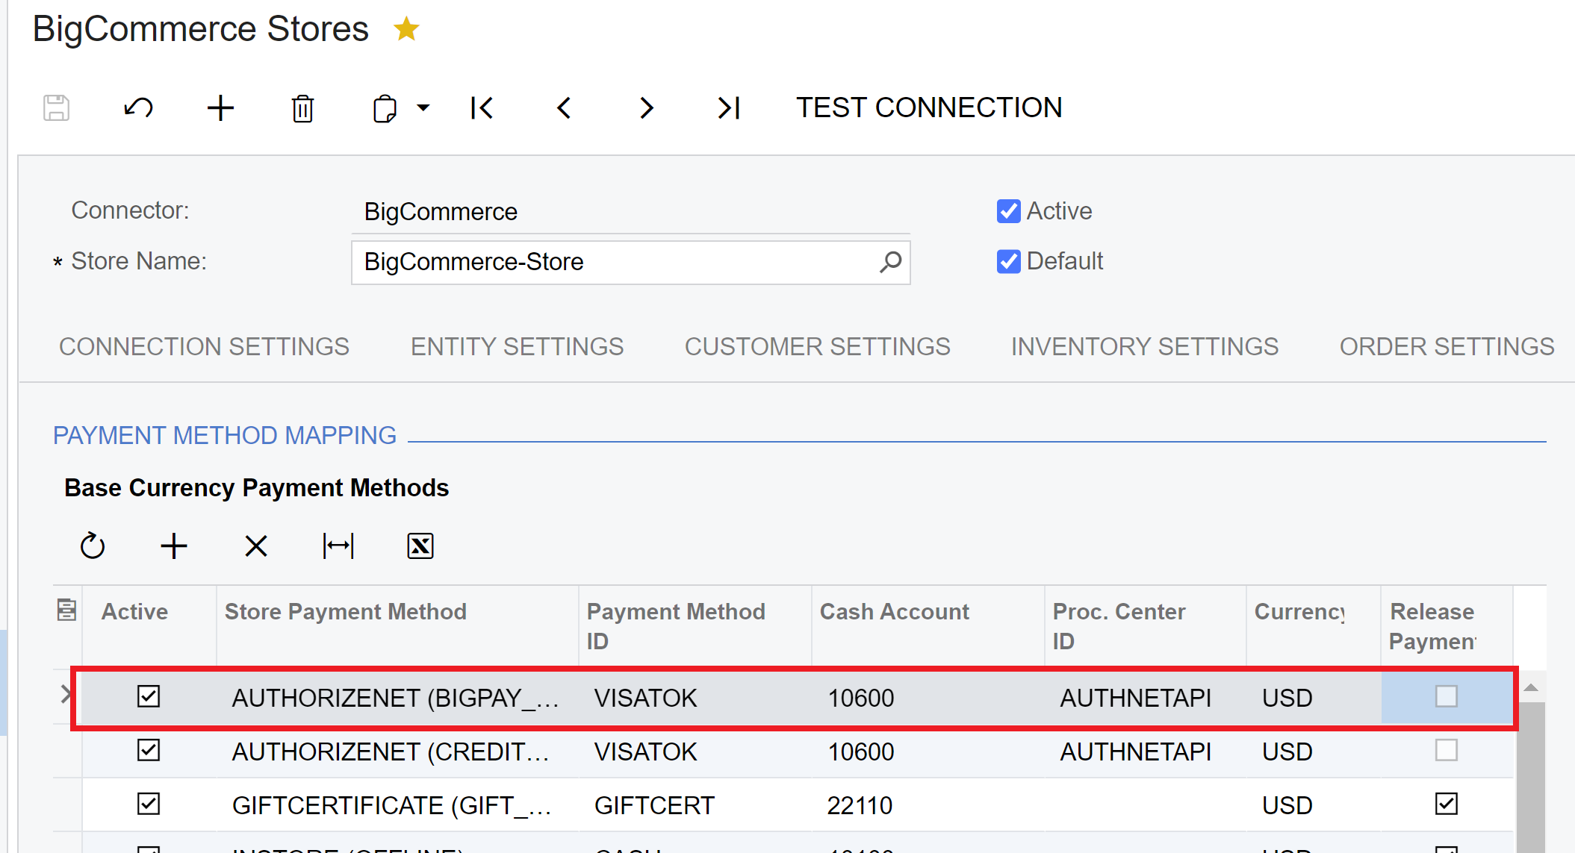Click the Release Payment column header

click(1447, 625)
